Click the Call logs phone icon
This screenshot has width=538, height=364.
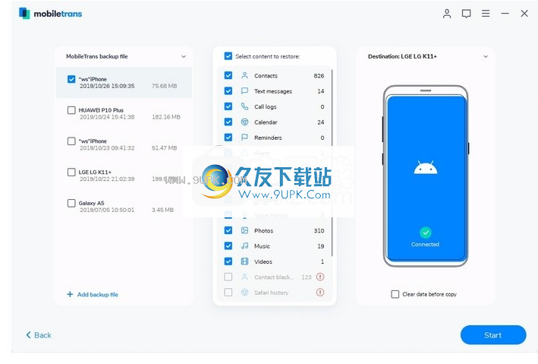[x=244, y=106]
